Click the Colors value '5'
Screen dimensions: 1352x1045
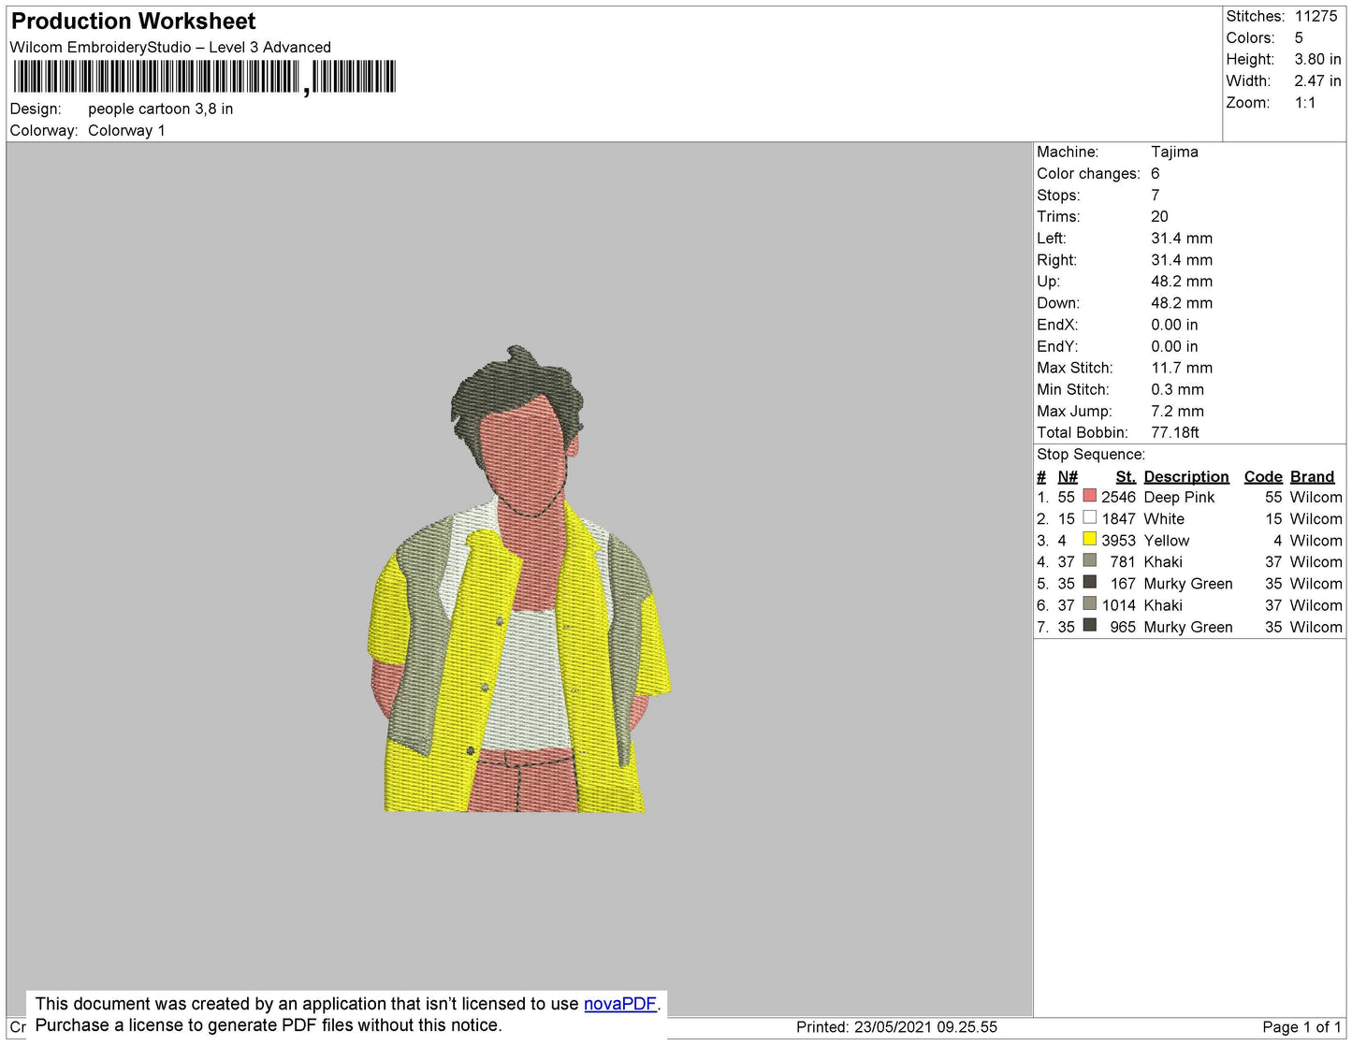coord(1299,38)
